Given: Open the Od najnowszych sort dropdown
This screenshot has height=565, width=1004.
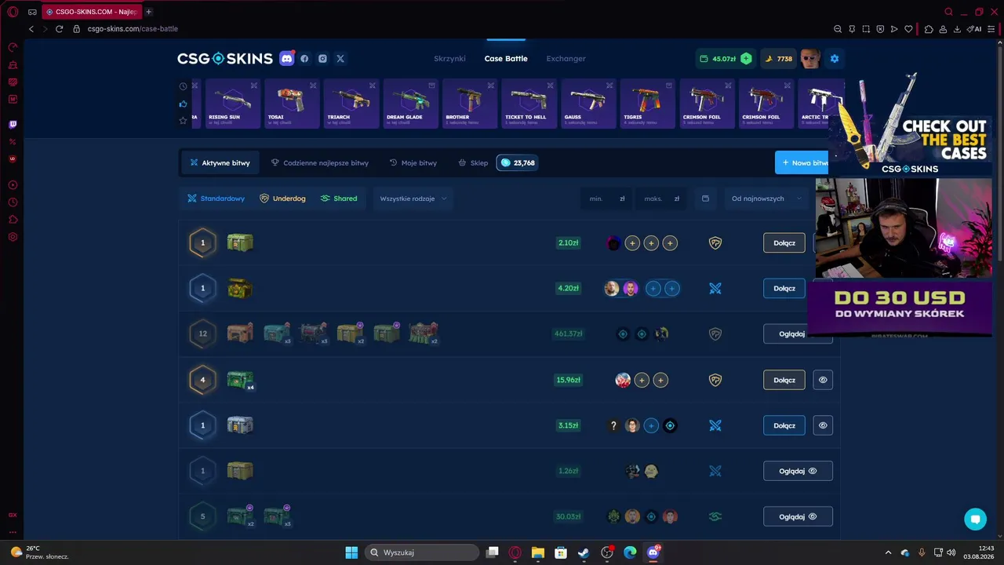Looking at the screenshot, I should click(766, 199).
